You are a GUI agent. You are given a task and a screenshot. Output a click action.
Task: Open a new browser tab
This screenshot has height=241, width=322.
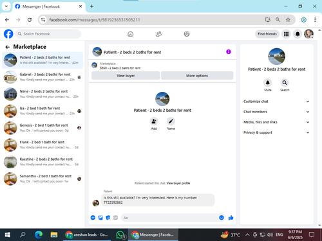point(91,6)
